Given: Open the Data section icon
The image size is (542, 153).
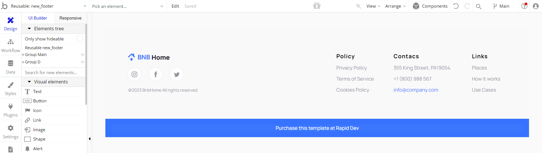Looking at the screenshot, I should pyautogui.click(x=10, y=63).
